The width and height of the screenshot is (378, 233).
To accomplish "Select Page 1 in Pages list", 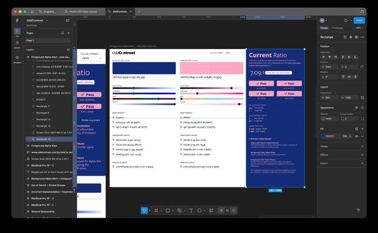I will coord(48,41).
